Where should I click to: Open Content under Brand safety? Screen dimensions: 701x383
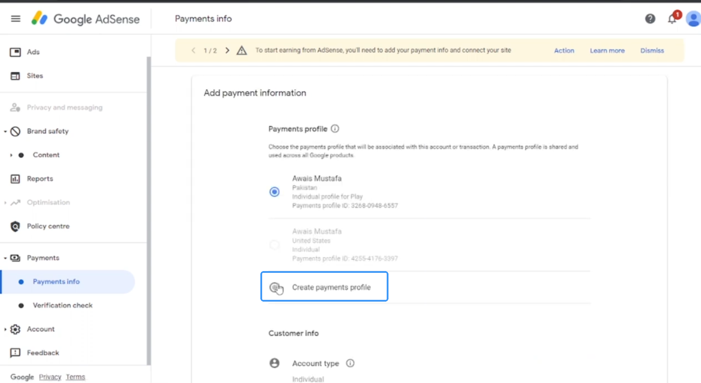(x=46, y=155)
